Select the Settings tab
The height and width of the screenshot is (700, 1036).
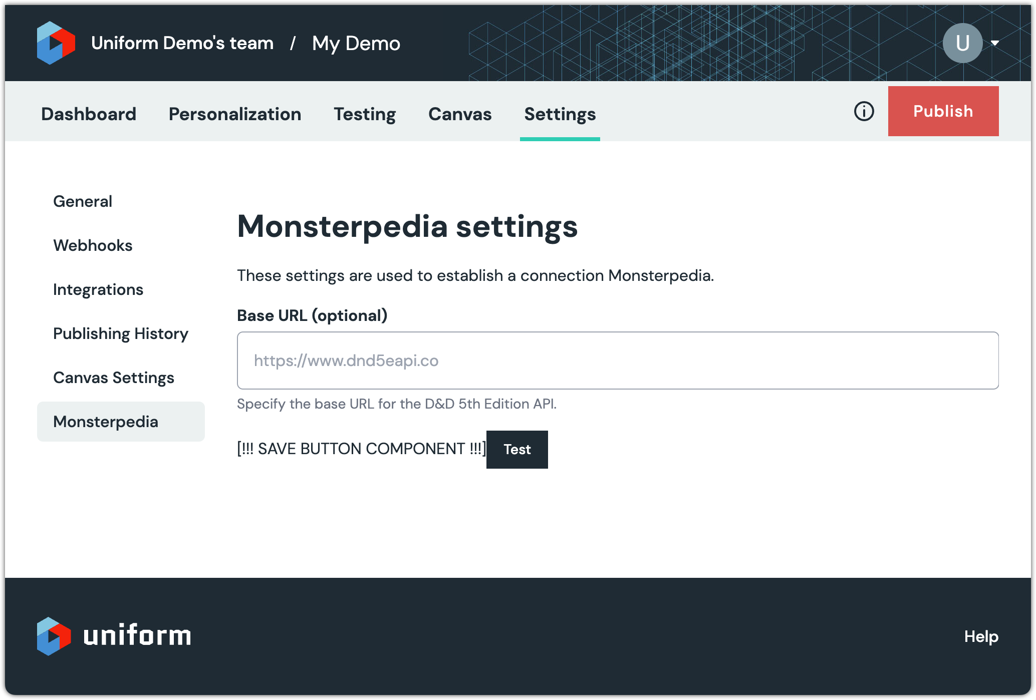560,114
